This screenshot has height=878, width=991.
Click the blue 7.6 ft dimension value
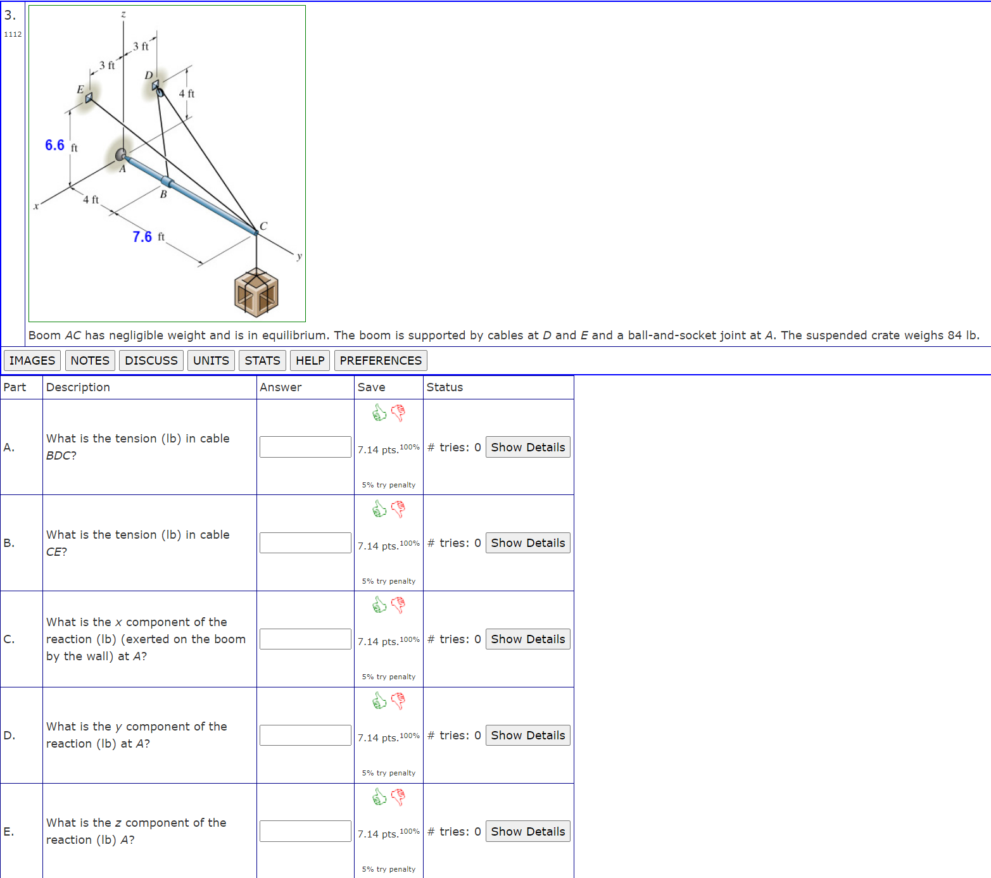(142, 237)
